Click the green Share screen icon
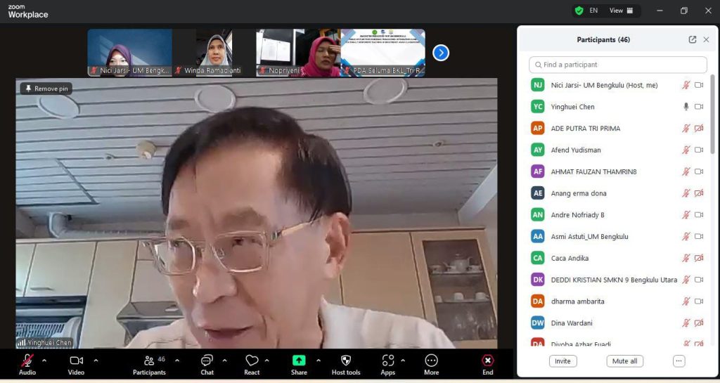This screenshot has height=383, width=720. tap(299, 361)
